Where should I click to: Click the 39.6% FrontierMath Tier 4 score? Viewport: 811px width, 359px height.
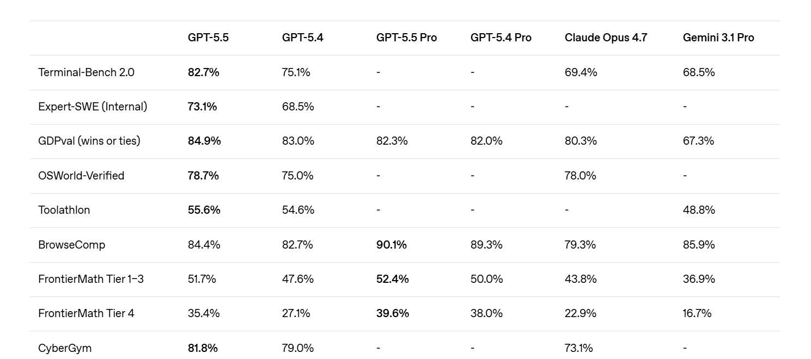pyautogui.click(x=392, y=313)
